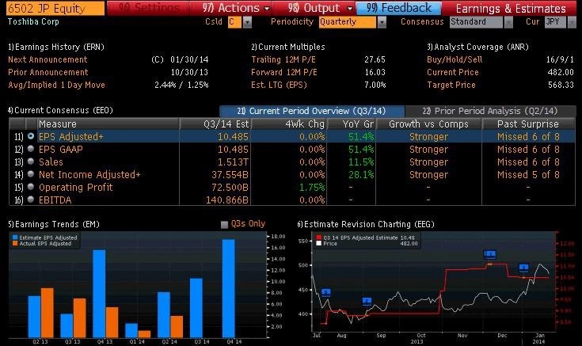Viewport: 582px width, 346px height.
Task: Click the Consensus Standard field
Action: click(476, 22)
